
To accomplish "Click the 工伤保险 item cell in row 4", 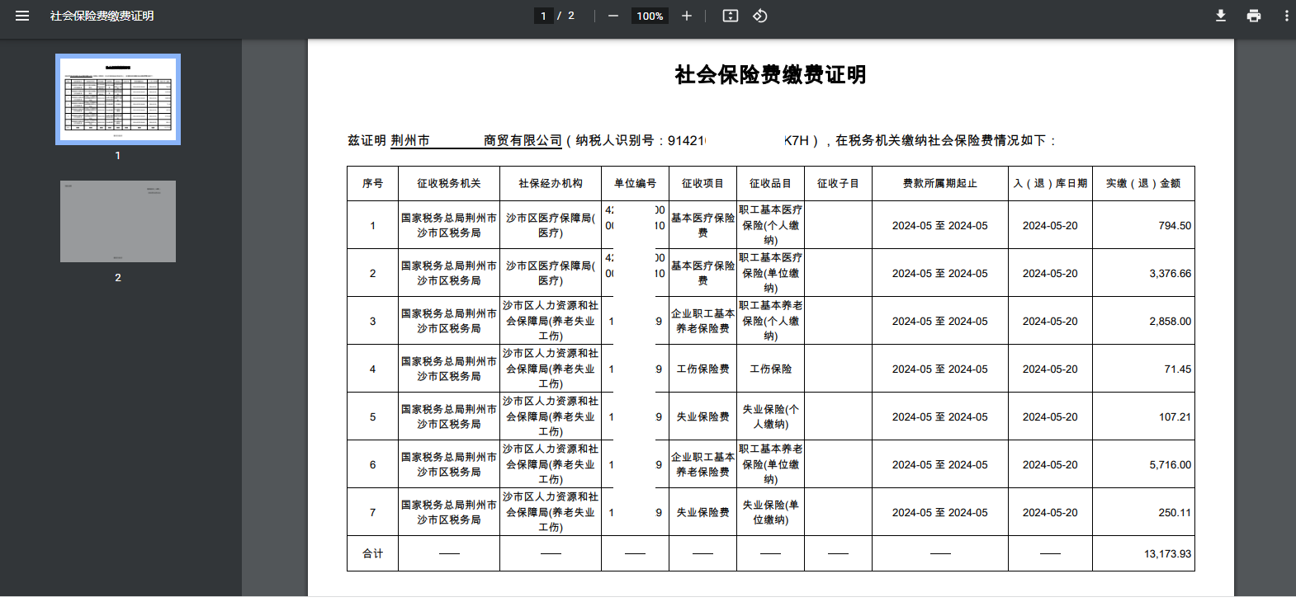I will point(770,369).
